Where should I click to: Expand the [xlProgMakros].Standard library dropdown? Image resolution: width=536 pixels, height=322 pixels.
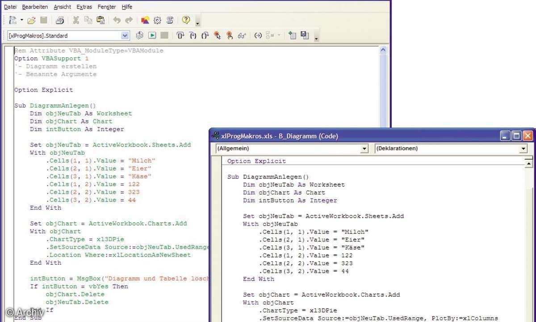125,35
